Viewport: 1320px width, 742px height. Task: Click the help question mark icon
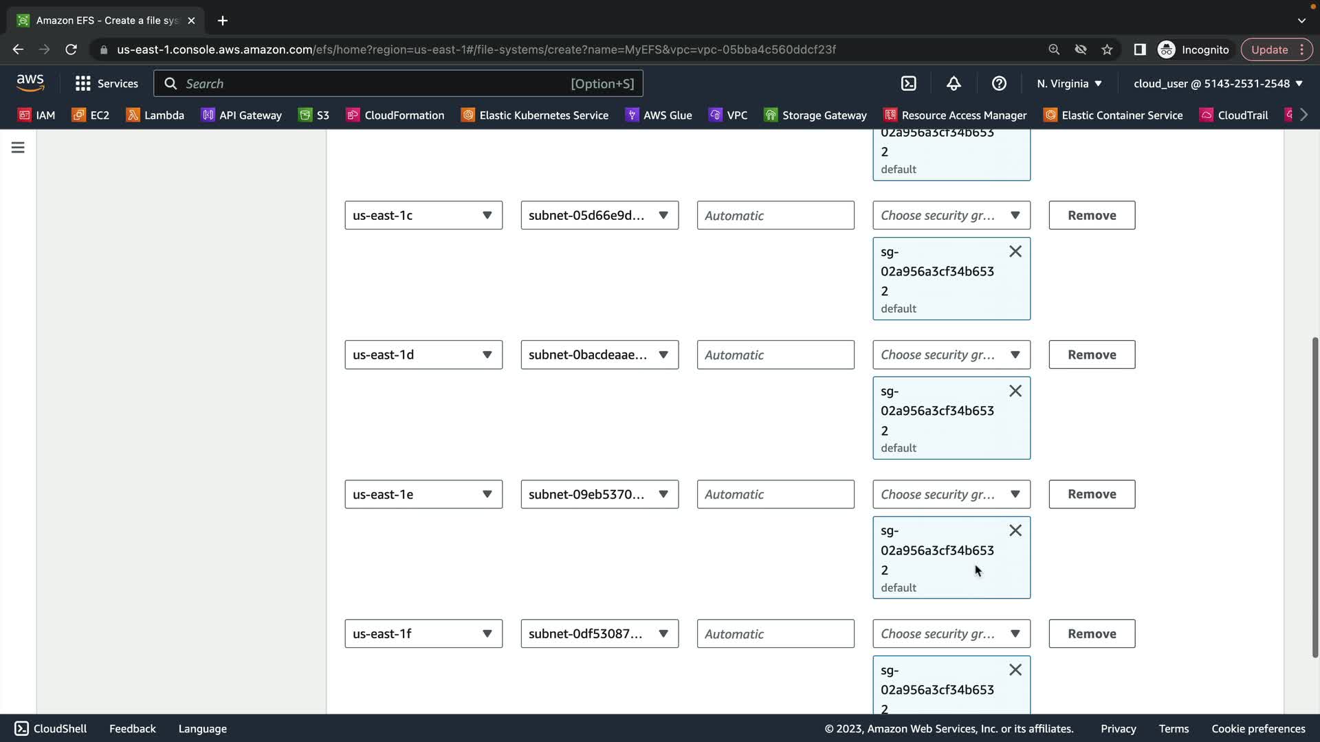pyautogui.click(x=999, y=83)
